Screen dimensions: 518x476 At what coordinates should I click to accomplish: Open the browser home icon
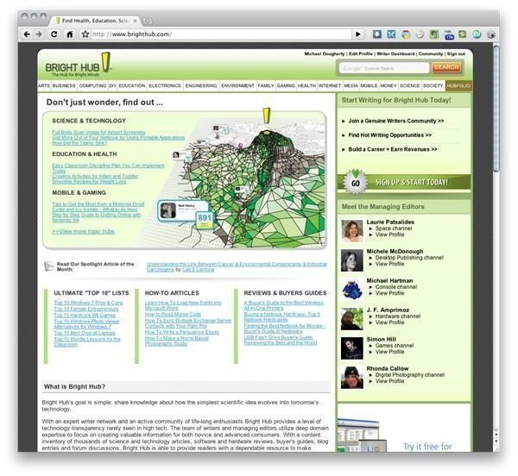tap(70, 34)
